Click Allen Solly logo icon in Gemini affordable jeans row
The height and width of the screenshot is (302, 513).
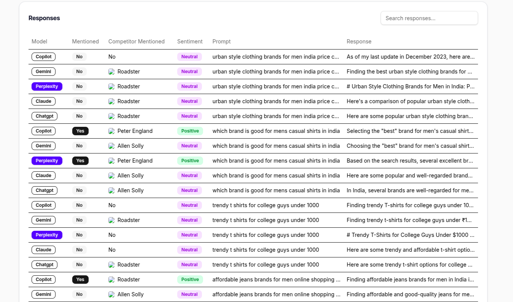click(111, 294)
